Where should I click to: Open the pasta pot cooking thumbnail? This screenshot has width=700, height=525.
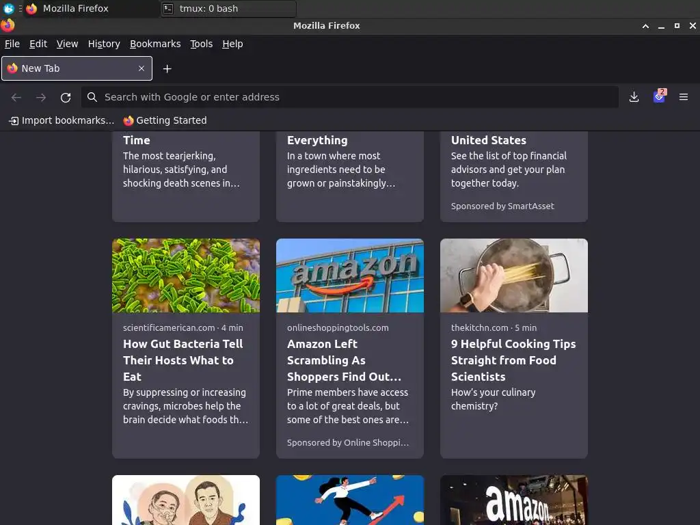[514, 275]
